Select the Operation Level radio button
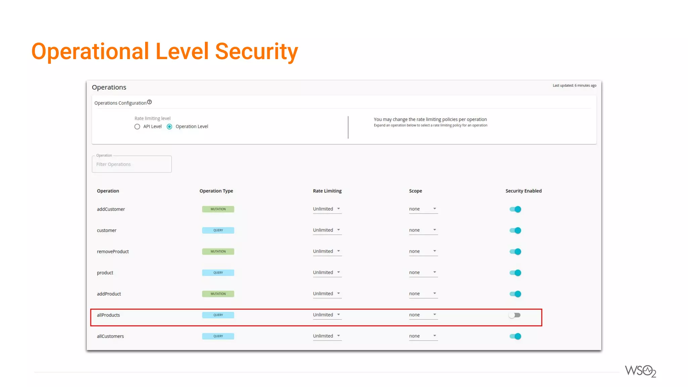688x387 pixels. 170,127
